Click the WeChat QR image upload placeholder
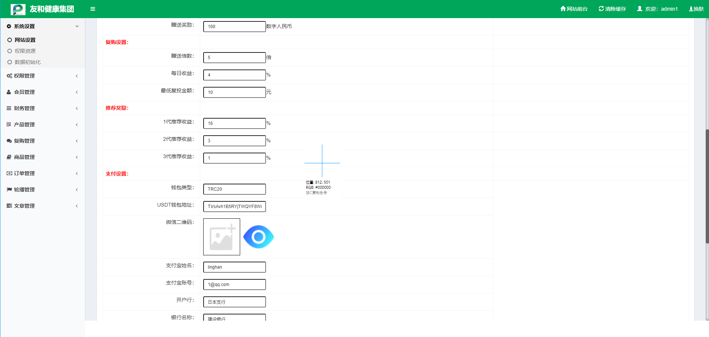Image resolution: width=709 pixels, height=337 pixels. click(x=222, y=237)
